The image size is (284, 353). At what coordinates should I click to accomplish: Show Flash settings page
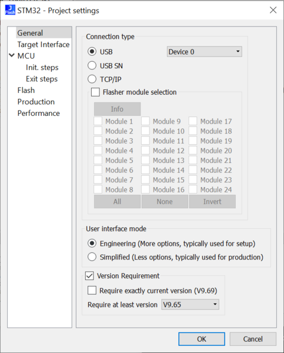[26, 90]
